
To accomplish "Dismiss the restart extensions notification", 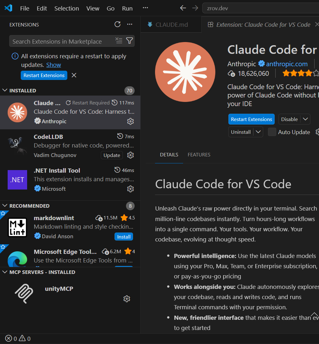I will point(74,75).
